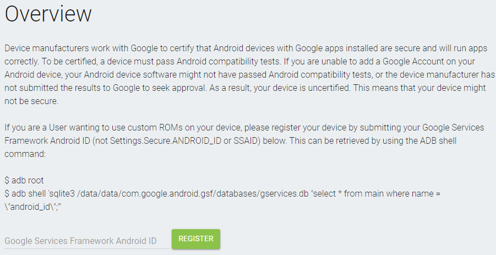Viewport: 496px width, 255px height.
Task: Click the green REGISTER button
Action: (x=195, y=238)
